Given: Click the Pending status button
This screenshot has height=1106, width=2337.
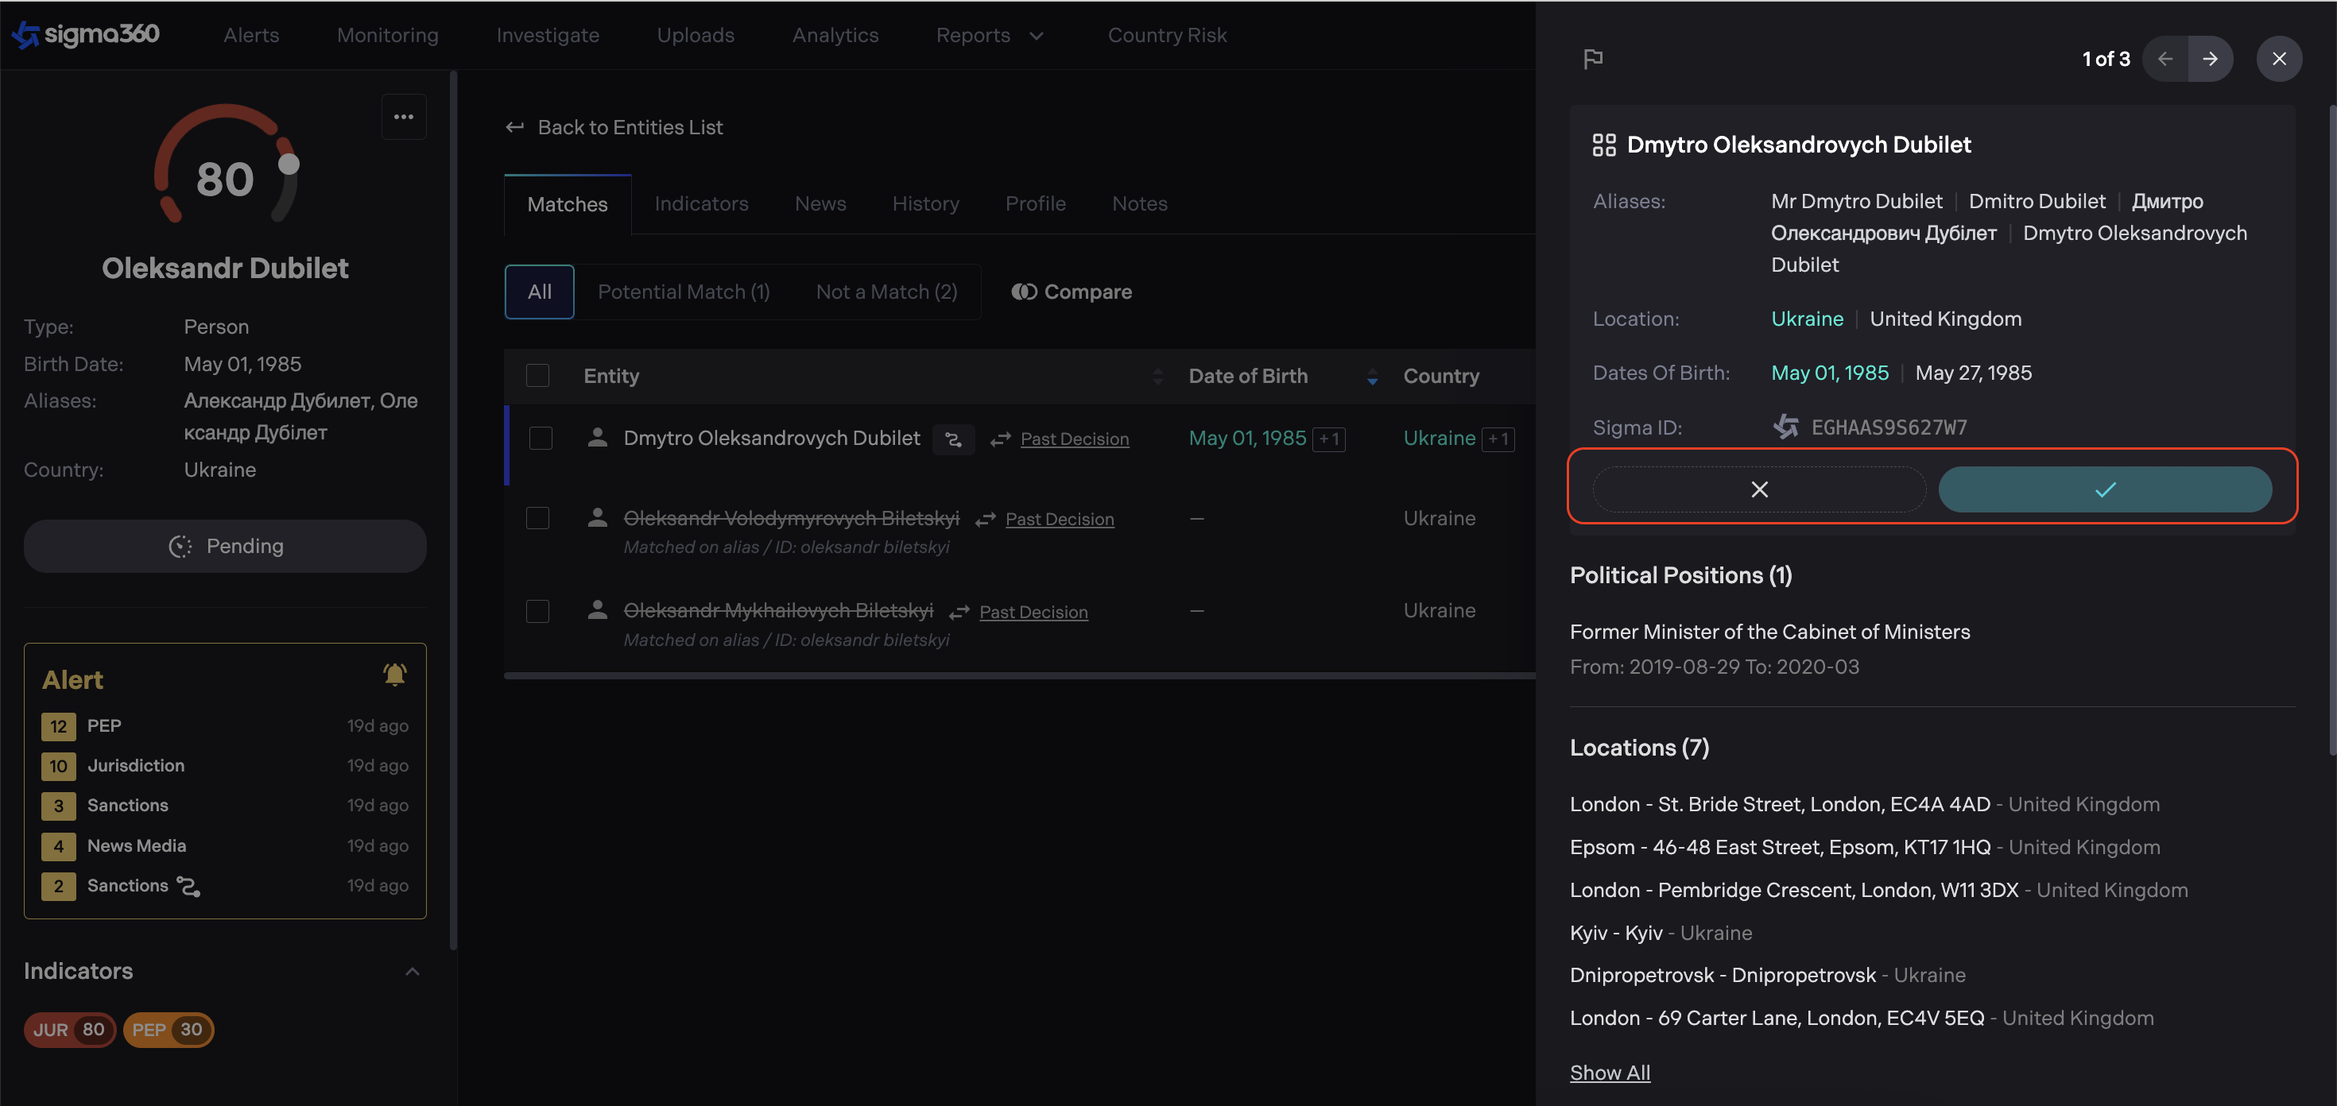Looking at the screenshot, I should click(x=225, y=546).
